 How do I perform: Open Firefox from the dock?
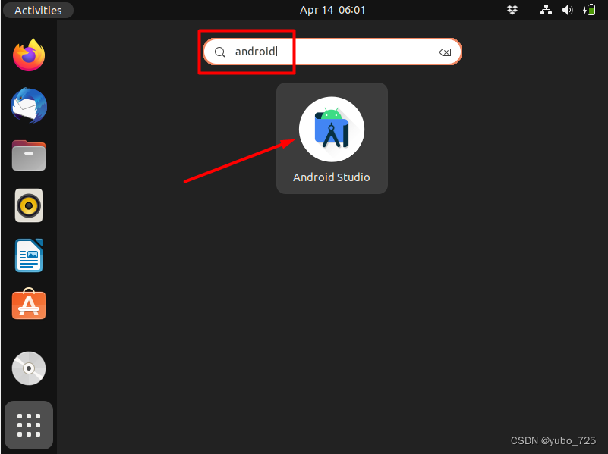pos(28,55)
